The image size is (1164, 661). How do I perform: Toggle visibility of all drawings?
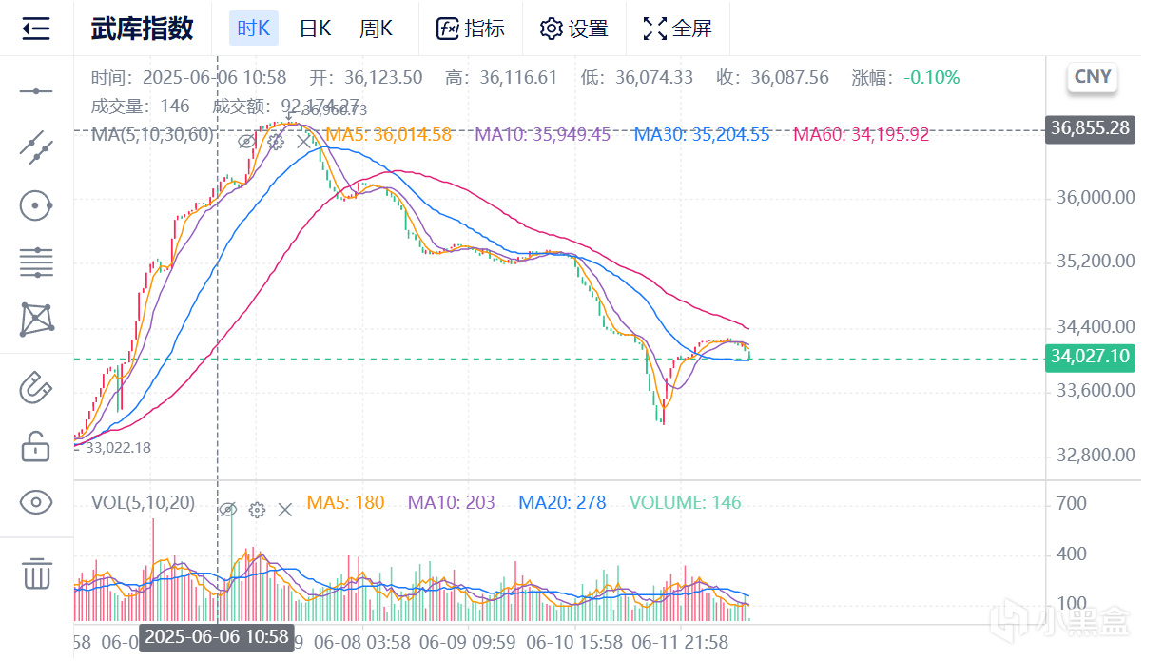coord(36,502)
